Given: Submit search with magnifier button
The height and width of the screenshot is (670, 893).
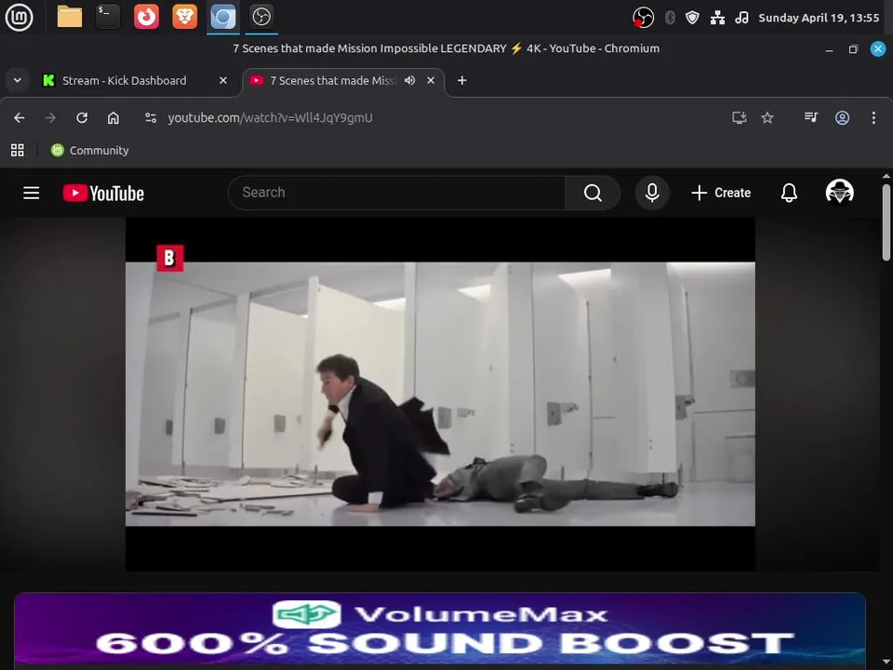Looking at the screenshot, I should [x=593, y=193].
